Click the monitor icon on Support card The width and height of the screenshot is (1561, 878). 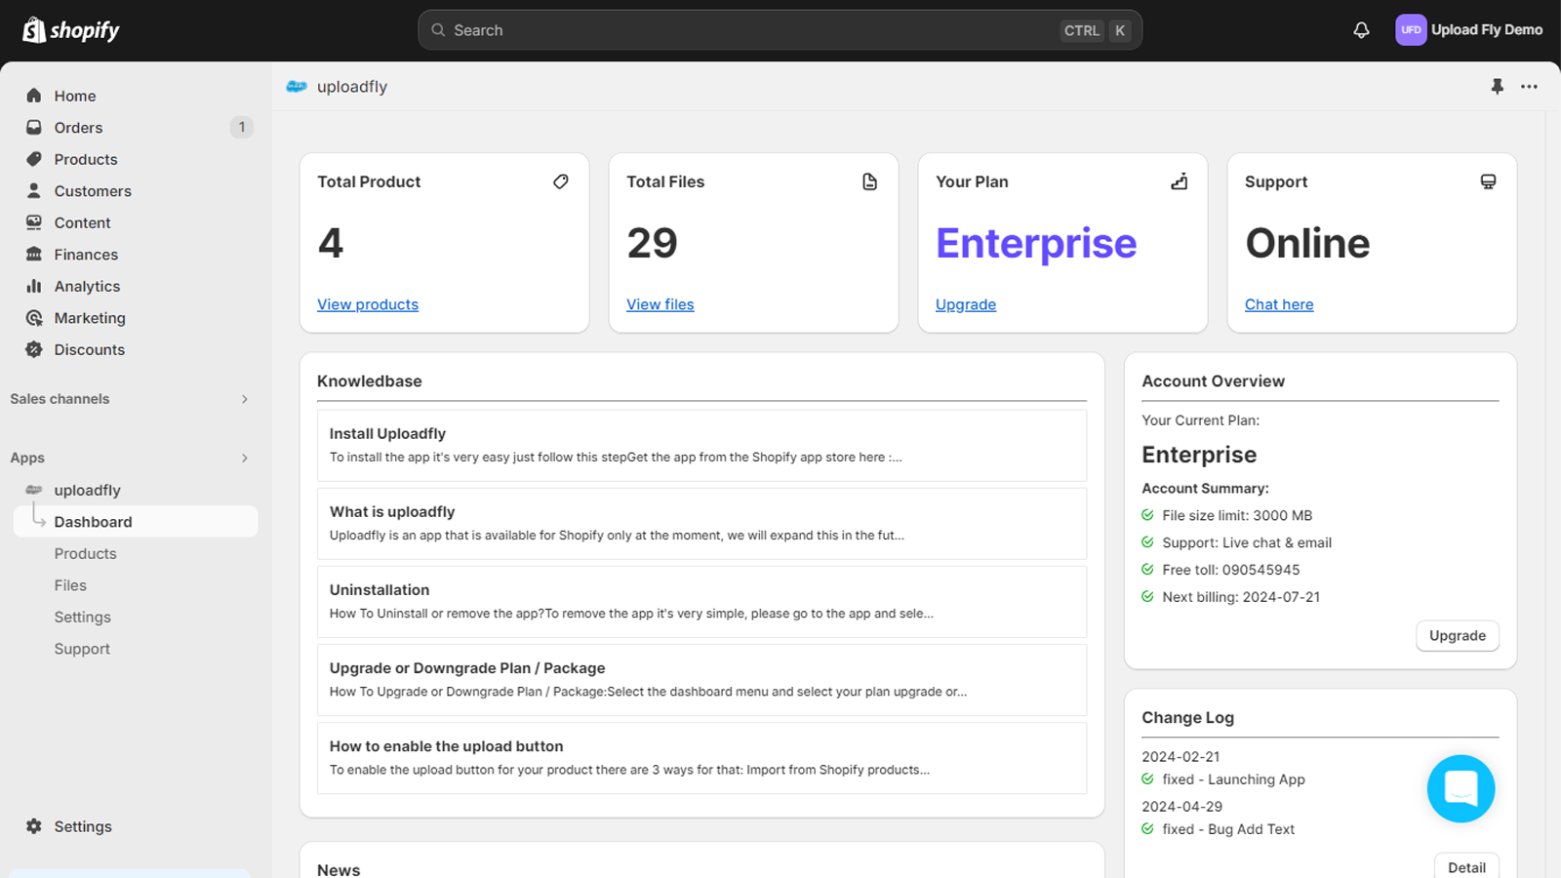point(1487,181)
